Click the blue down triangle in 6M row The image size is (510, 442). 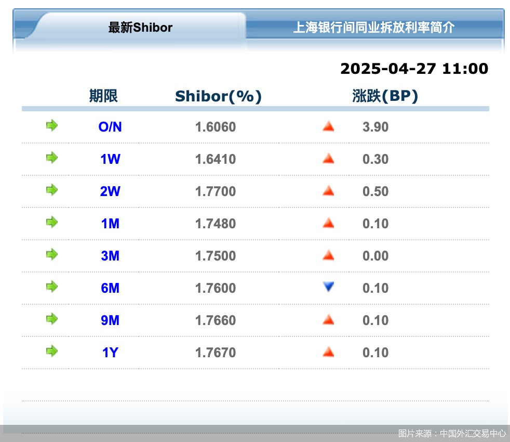coord(328,287)
